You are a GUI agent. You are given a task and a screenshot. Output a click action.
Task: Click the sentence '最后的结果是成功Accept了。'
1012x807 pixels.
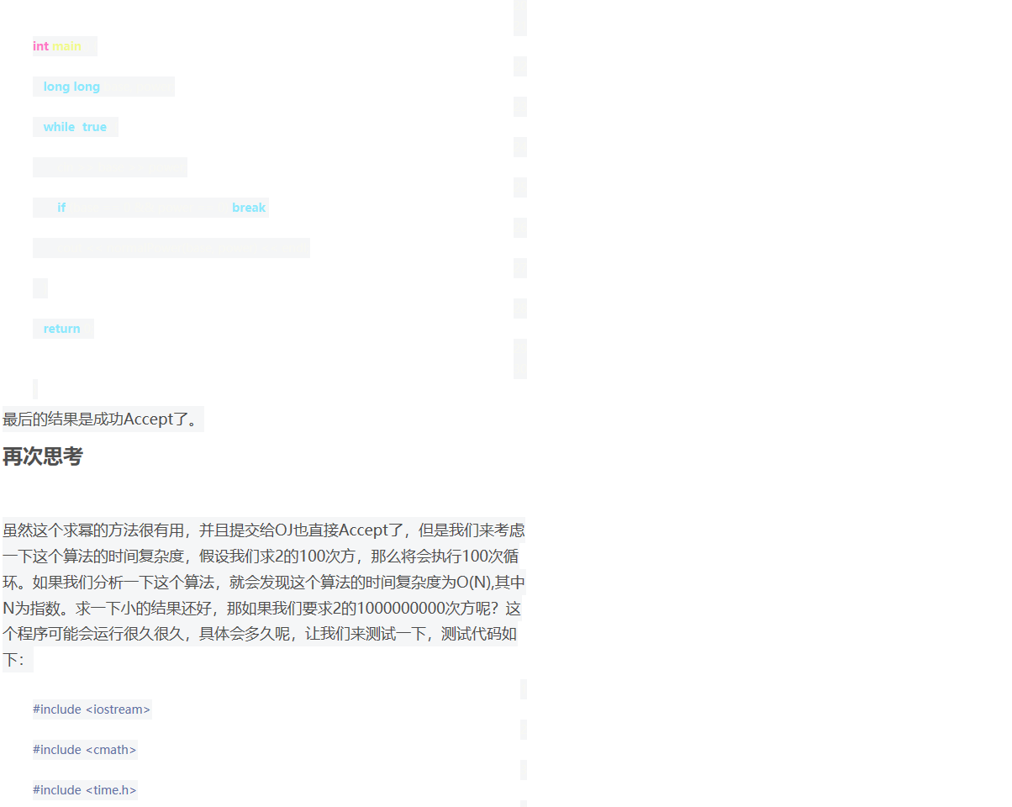click(x=103, y=419)
